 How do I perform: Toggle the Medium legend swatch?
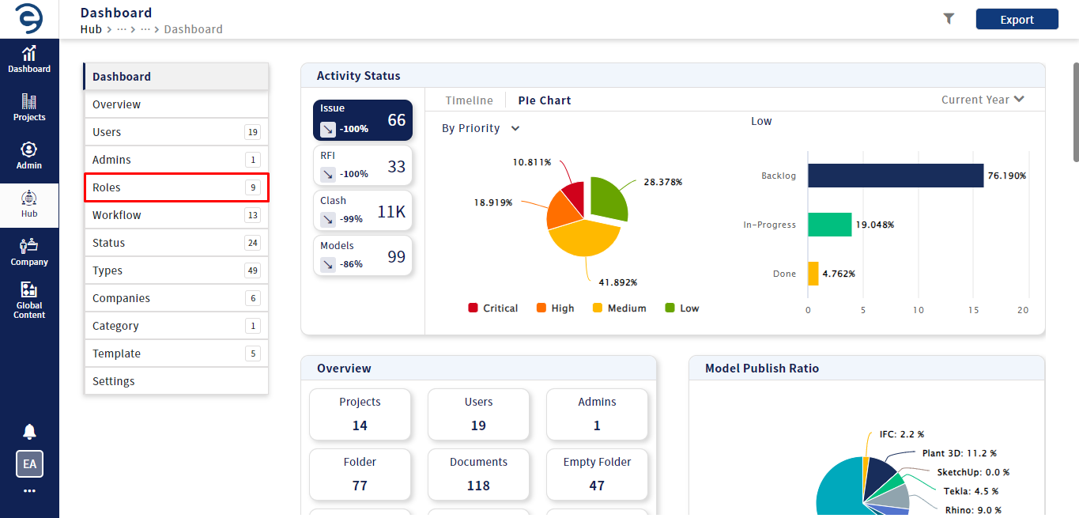[598, 308]
